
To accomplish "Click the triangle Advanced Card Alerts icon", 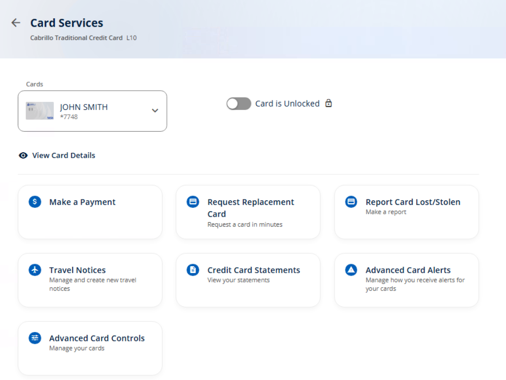I will tap(351, 270).
